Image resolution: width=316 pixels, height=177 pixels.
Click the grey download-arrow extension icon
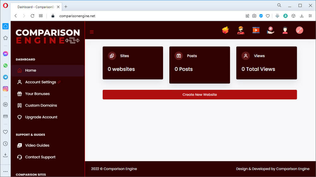(x=277, y=16)
